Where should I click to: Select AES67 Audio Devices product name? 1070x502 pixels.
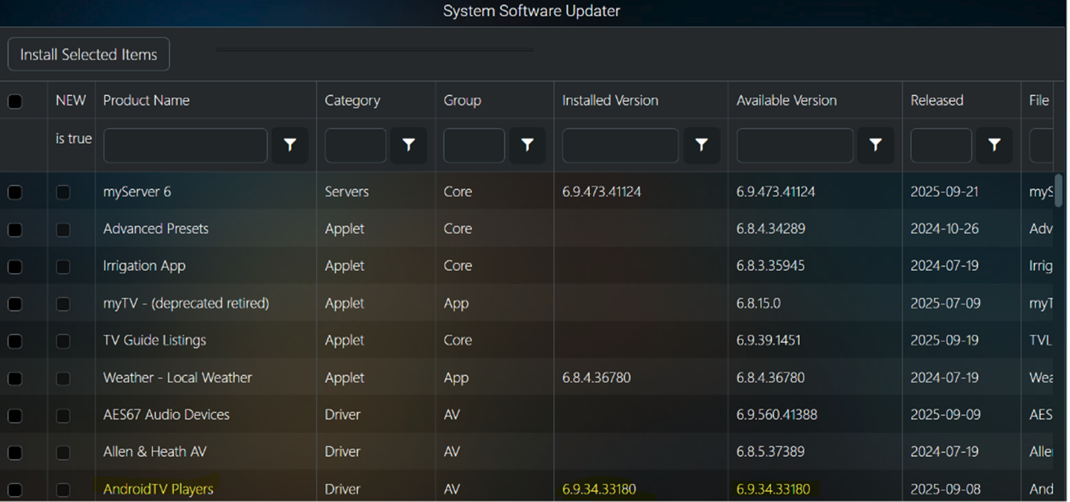(166, 415)
